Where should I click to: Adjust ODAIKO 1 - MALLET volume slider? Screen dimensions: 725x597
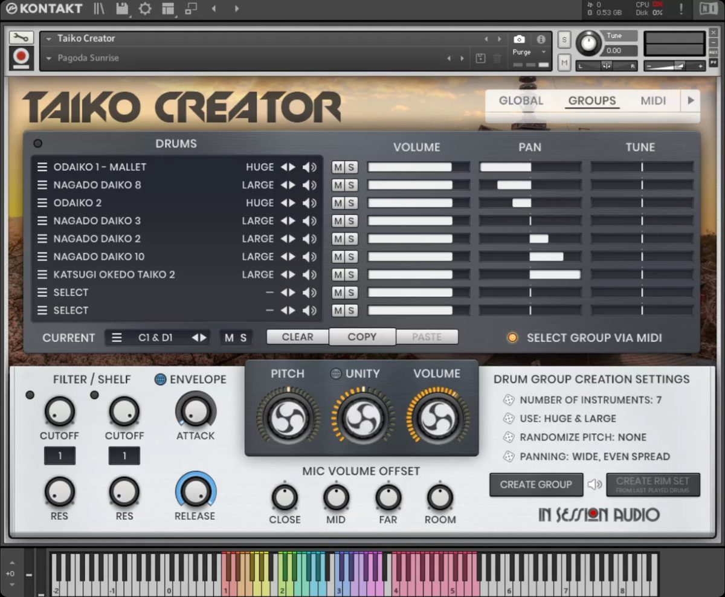[418, 167]
